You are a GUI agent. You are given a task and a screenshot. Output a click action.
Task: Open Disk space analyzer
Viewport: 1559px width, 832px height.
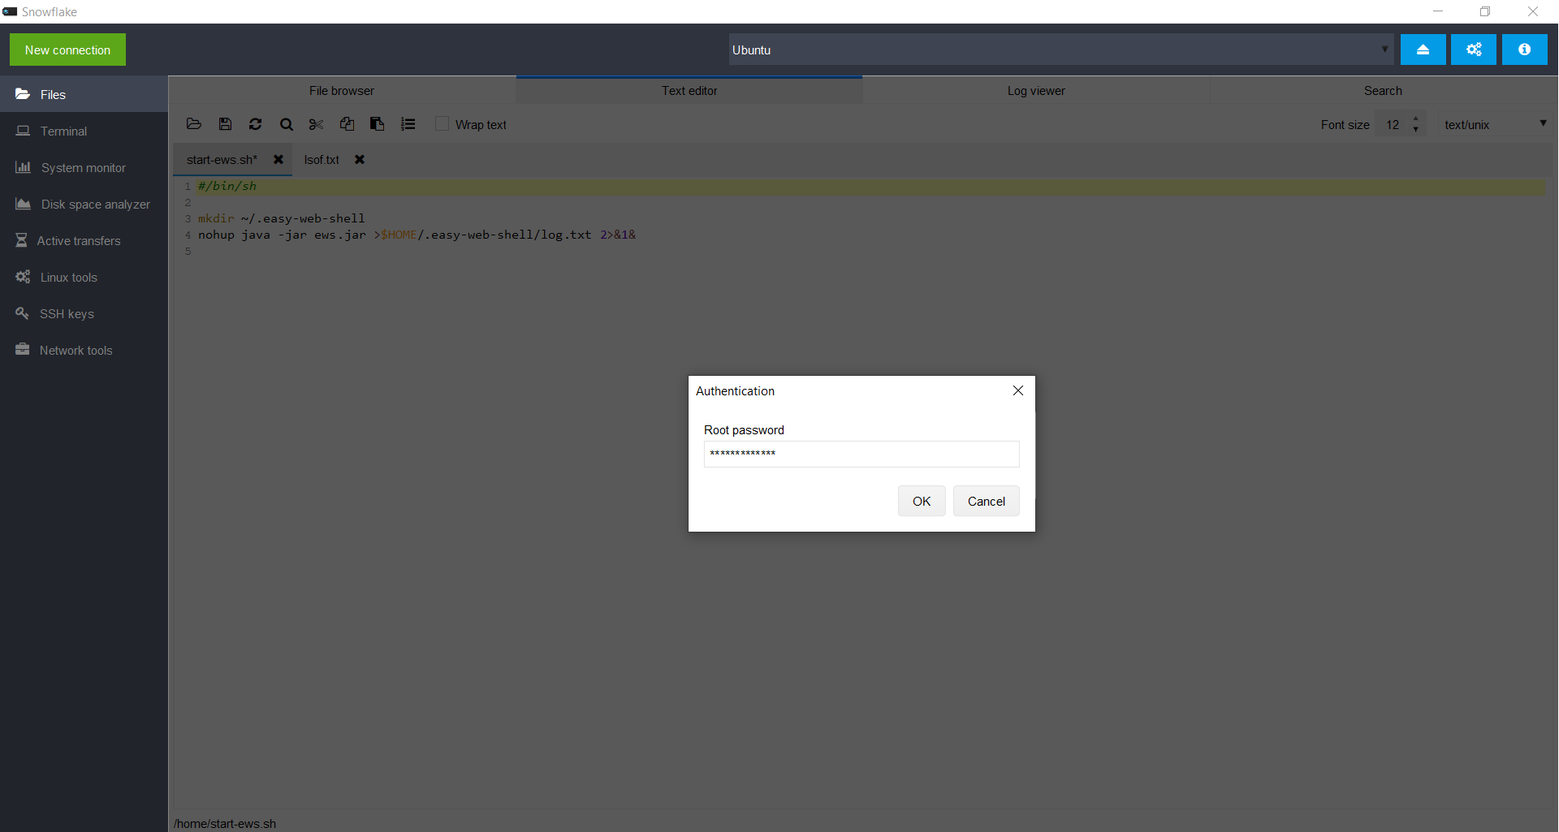pyautogui.click(x=84, y=204)
